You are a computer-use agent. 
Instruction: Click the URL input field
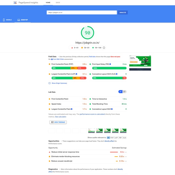point(82,12)
